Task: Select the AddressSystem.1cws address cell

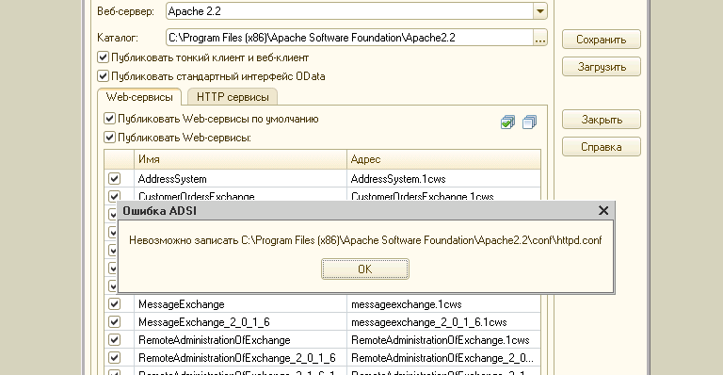Action: [x=443, y=178]
